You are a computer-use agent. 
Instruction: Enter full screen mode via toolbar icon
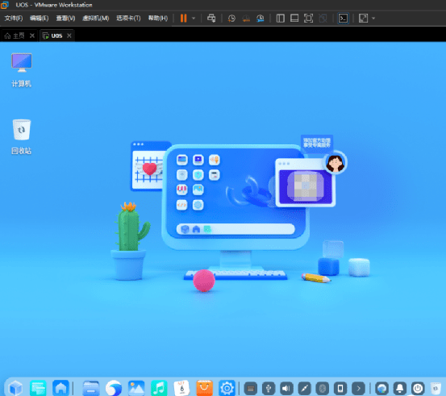(308, 19)
